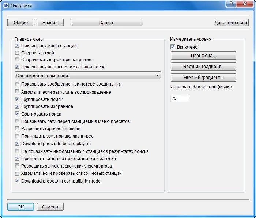
Task: Enable Сворачивать в трей при закрытии
Action: click(x=17, y=59)
